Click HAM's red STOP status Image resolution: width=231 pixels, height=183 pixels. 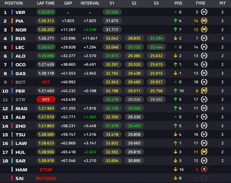click(46, 170)
